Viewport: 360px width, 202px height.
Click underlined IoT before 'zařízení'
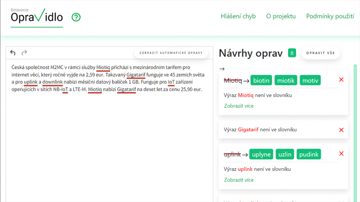coord(171,82)
